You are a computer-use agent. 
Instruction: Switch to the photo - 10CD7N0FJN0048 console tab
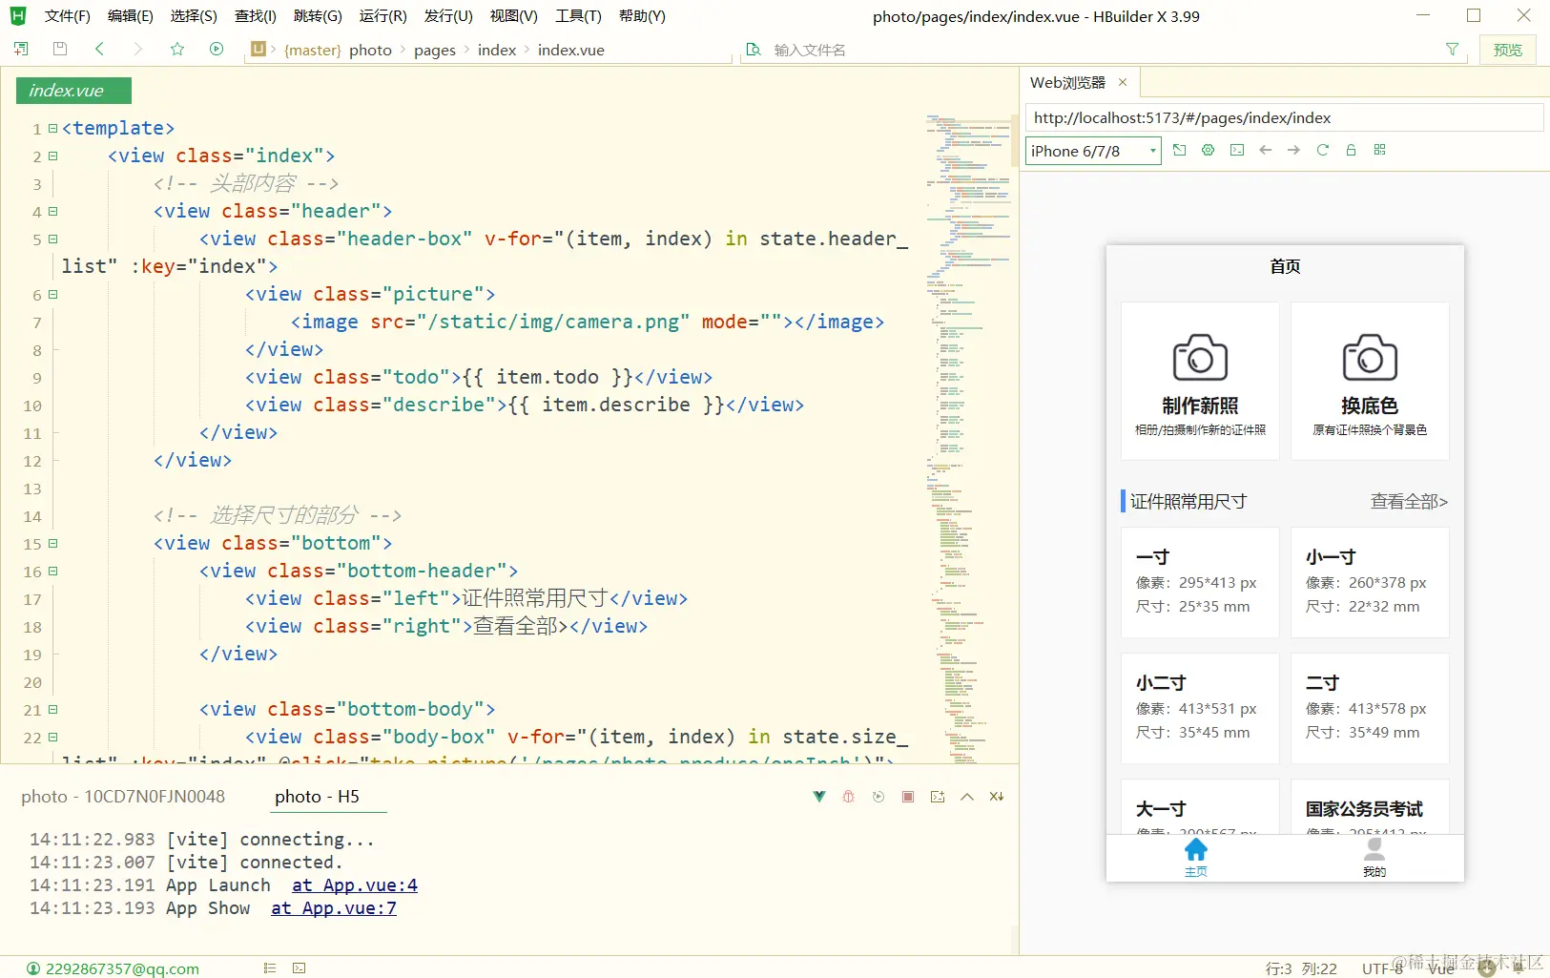coord(123,797)
